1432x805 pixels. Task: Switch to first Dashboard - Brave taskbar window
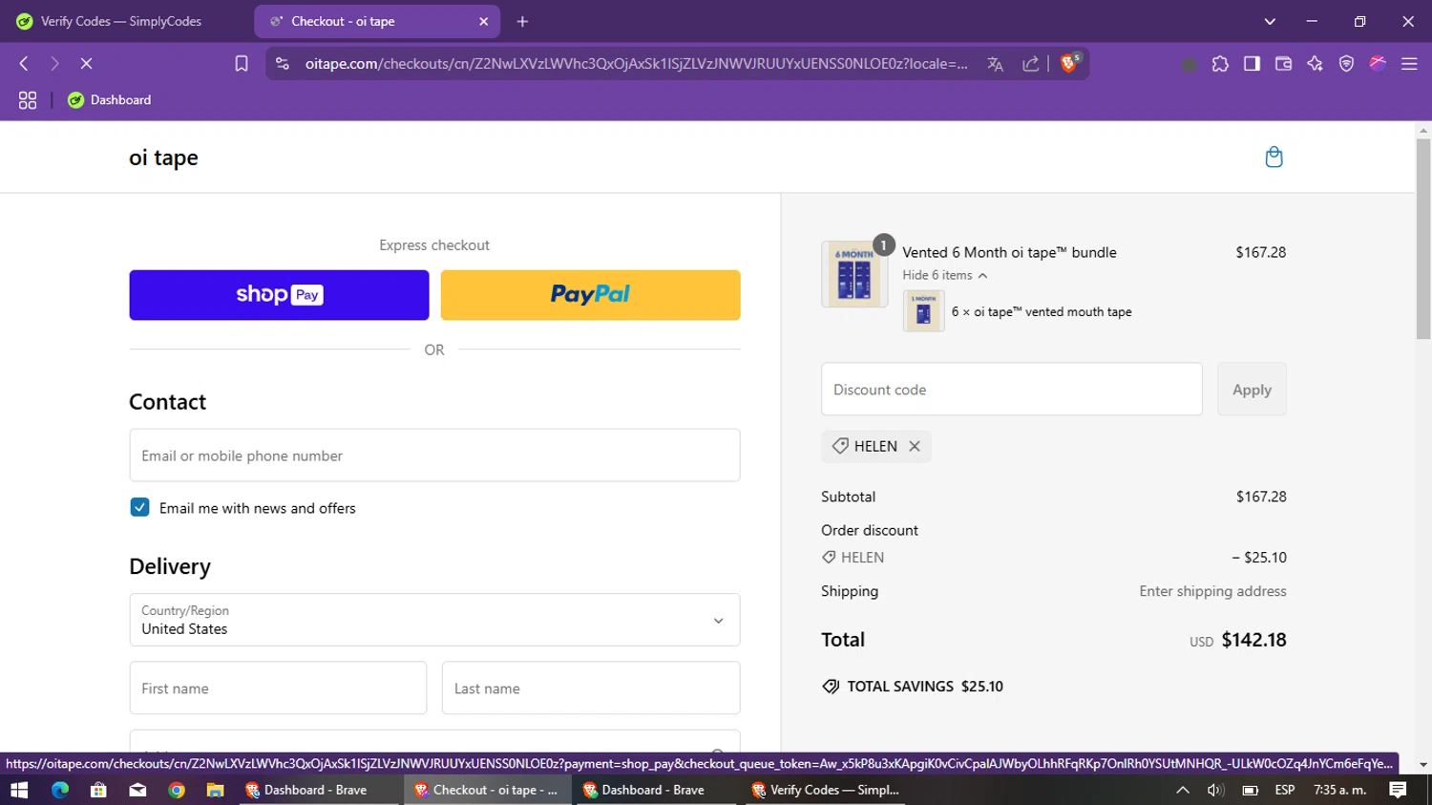(321, 790)
